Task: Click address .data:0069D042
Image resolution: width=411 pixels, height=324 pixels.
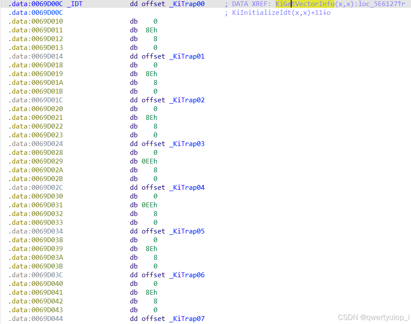Action: (x=36, y=301)
